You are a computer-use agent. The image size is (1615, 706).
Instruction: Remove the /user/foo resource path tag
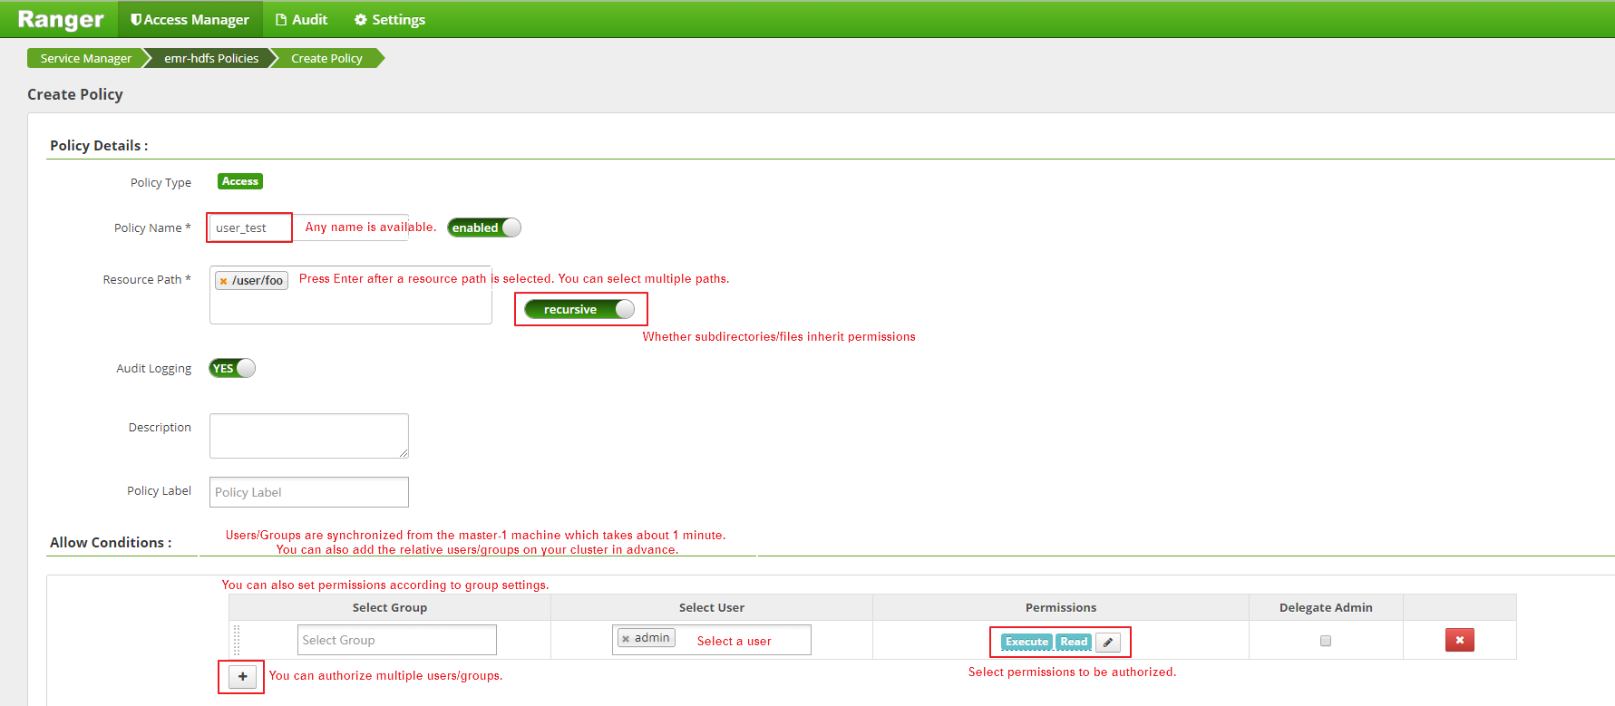(x=223, y=281)
